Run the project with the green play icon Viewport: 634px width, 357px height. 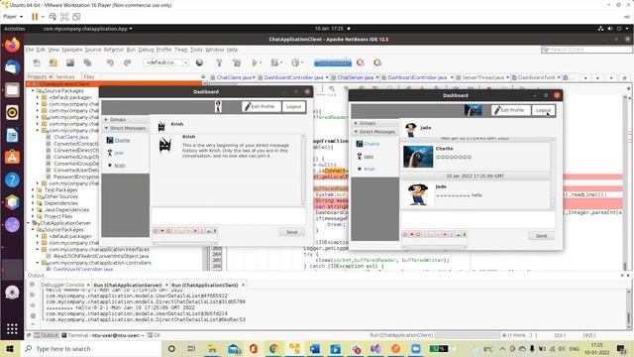[x=255, y=62]
